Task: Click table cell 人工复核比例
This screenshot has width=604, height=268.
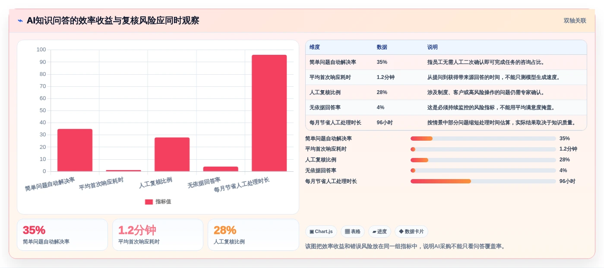Action: coord(325,92)
